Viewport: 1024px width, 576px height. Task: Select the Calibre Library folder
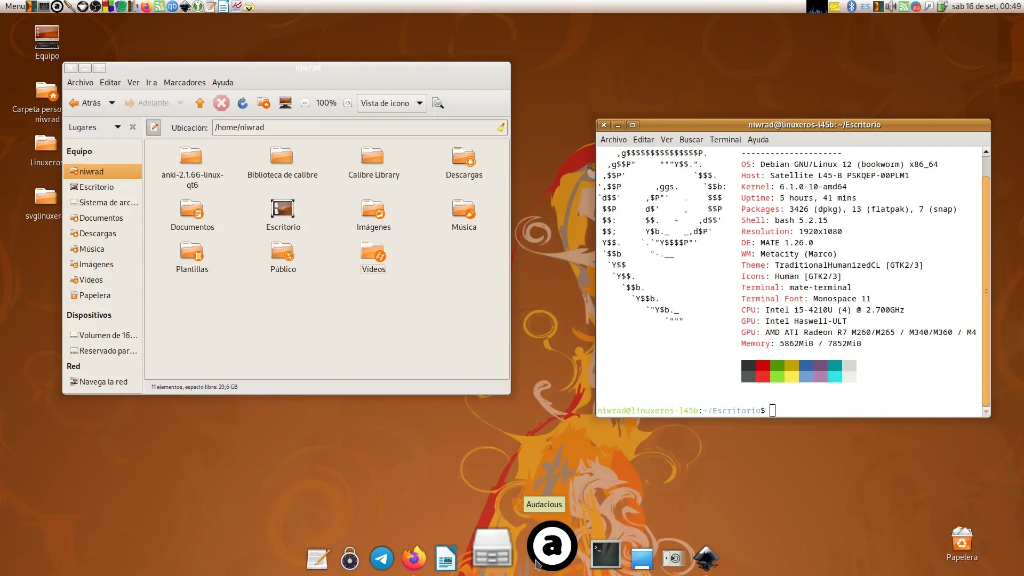pyautogui.click(x=372, y=156)
